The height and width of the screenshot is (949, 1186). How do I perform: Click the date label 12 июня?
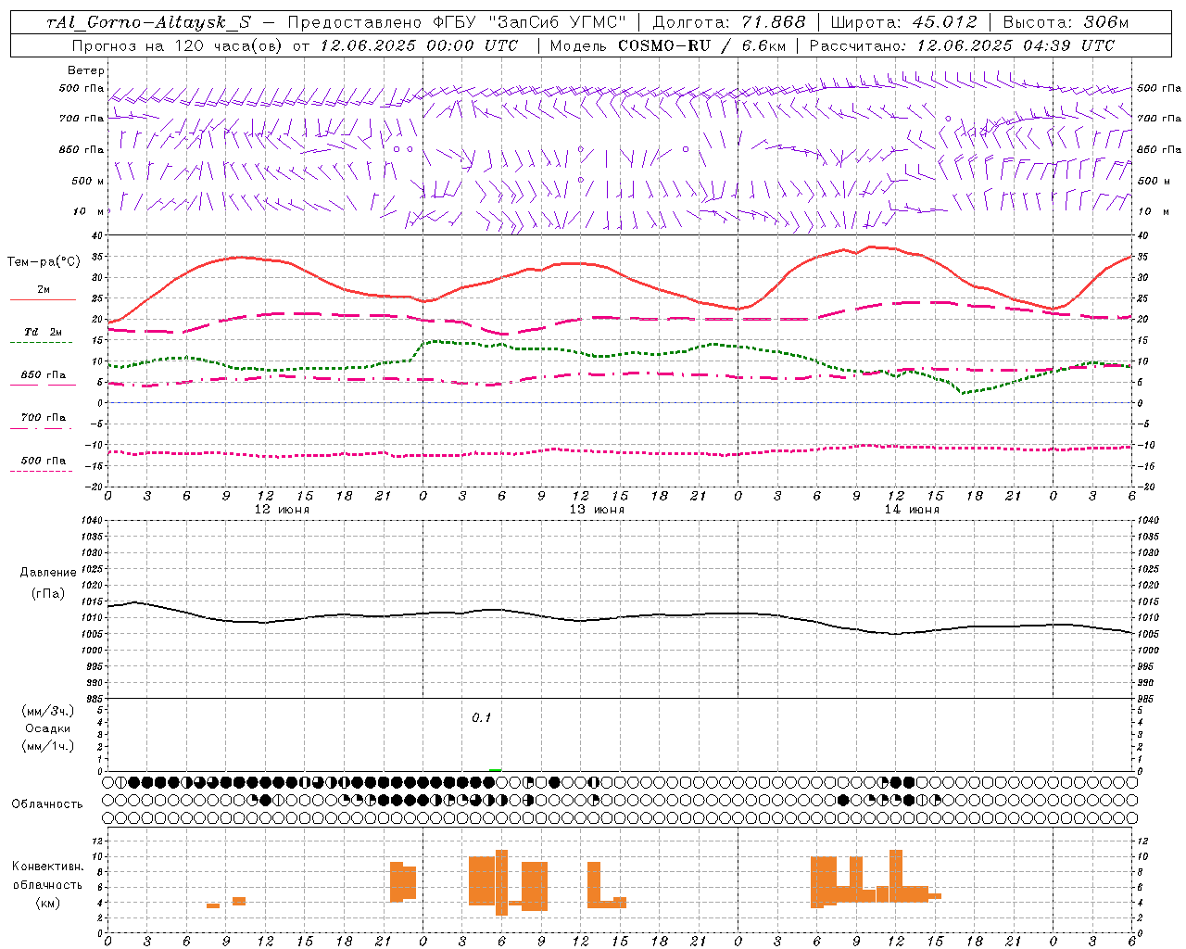pos(282,510)
